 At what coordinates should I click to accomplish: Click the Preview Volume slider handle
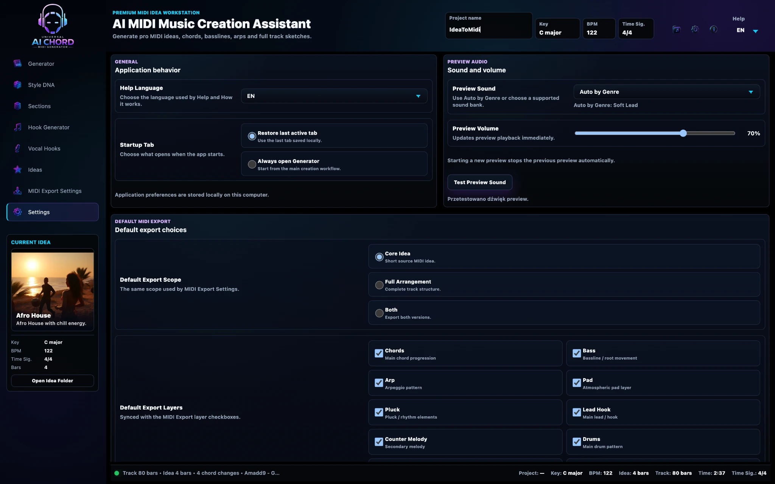coord(683,133)
